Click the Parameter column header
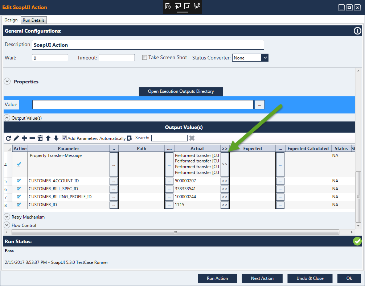Screen dimensions: 365x286 [69, 149]
